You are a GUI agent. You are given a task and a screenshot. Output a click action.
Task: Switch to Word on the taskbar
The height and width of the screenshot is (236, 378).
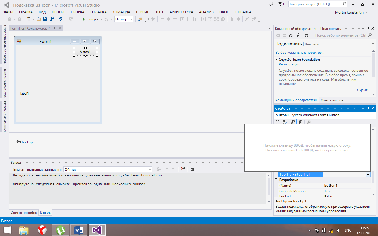coord(79,230)
